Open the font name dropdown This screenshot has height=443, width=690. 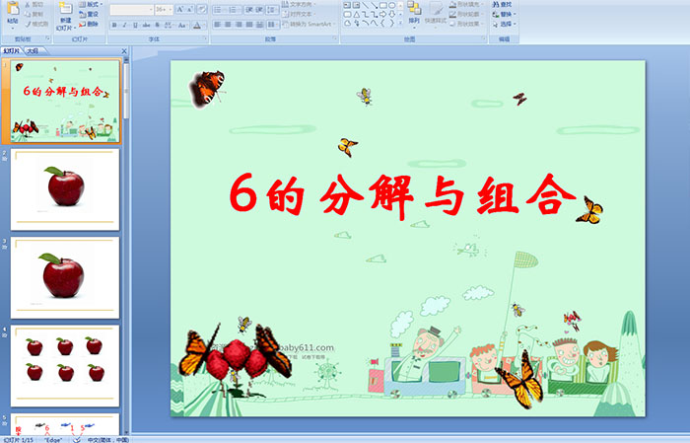coord(130,9)
